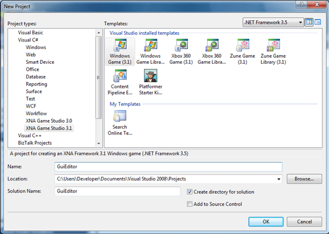Select WCF project type

click(x=31, y=106)
